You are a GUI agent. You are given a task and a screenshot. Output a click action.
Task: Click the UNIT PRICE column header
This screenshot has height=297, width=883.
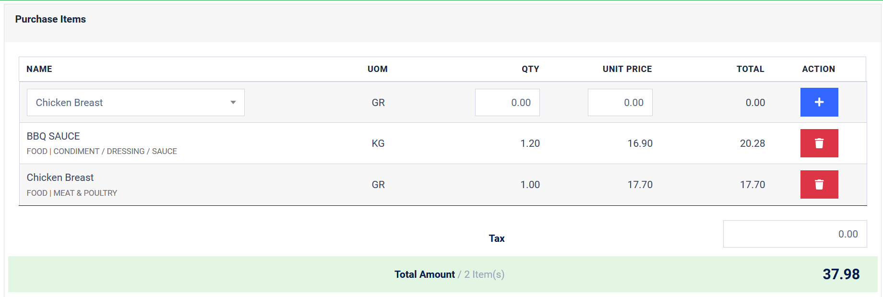pyautogui.click(x=627, y=69)
